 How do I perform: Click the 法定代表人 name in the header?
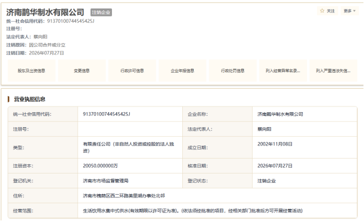click(x=41, y=37)
